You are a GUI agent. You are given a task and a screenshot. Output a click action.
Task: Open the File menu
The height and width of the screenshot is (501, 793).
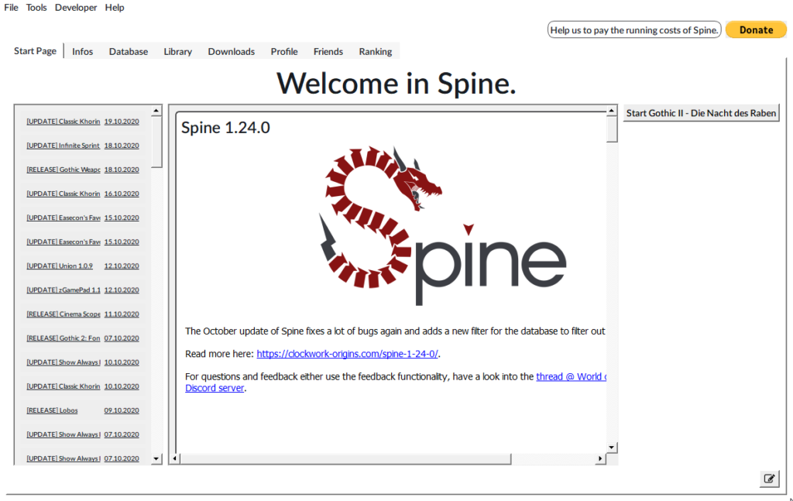point(11,8)
